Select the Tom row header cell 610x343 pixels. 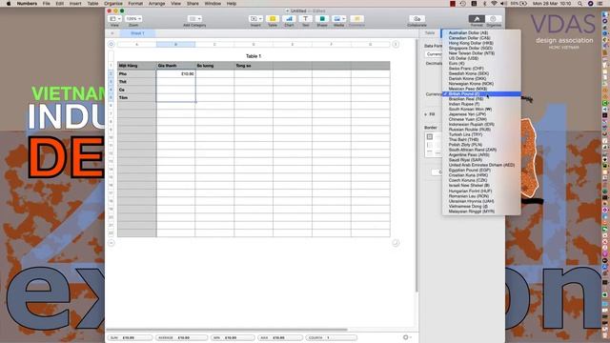[137, 97]
